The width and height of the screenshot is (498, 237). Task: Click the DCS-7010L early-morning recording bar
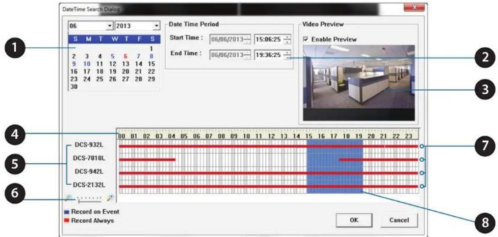pos(147,160)
